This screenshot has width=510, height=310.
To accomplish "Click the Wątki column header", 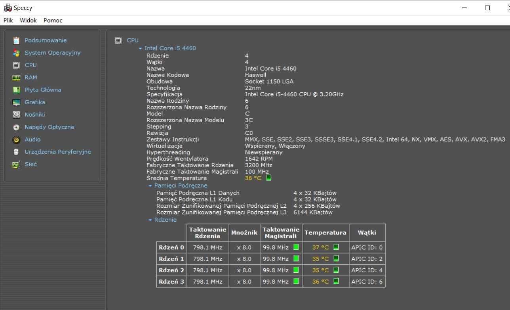I will (x=367, y=233).
